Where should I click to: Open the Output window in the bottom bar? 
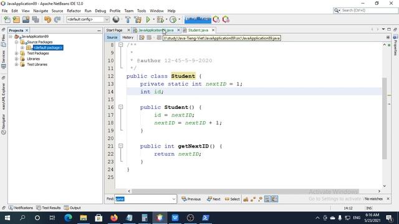(72, 208)
